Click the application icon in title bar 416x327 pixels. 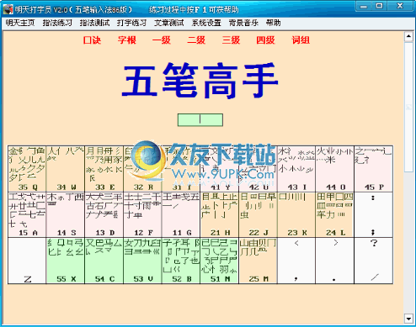(x=8, y=9)
